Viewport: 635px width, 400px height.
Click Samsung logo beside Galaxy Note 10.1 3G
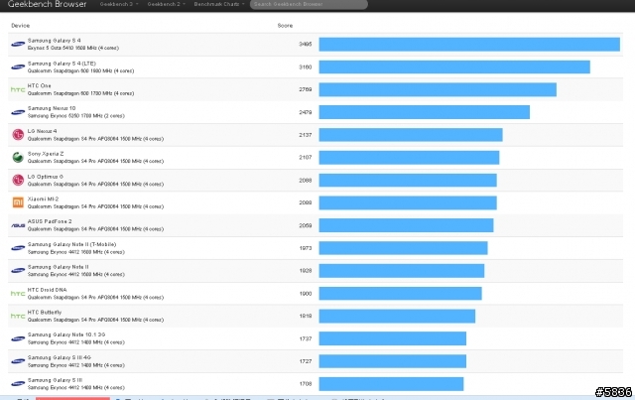point(18,338)
